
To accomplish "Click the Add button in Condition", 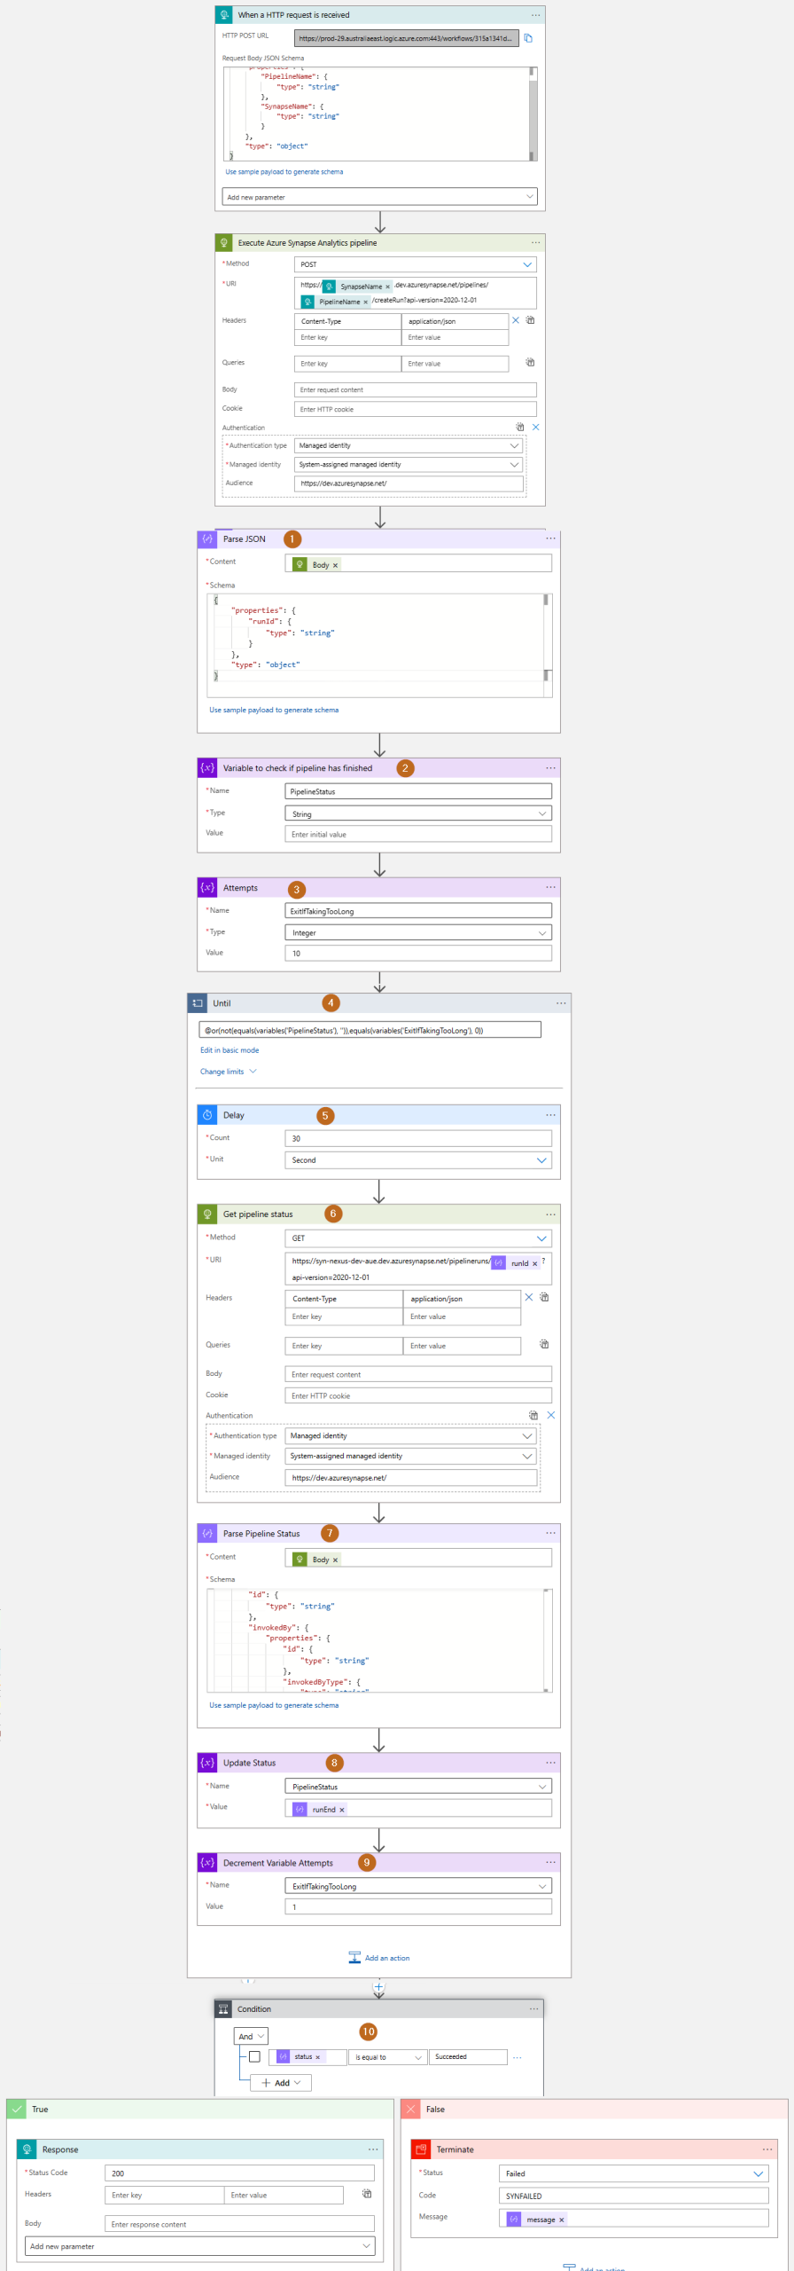I will pyautogui.click(x=281, y=2082).
